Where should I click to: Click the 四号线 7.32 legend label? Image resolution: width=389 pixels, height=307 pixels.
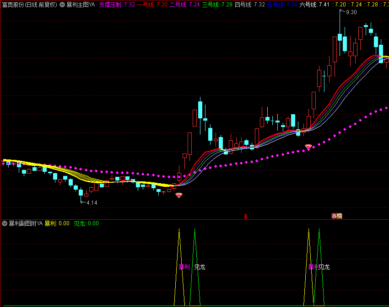pos(249,5)
